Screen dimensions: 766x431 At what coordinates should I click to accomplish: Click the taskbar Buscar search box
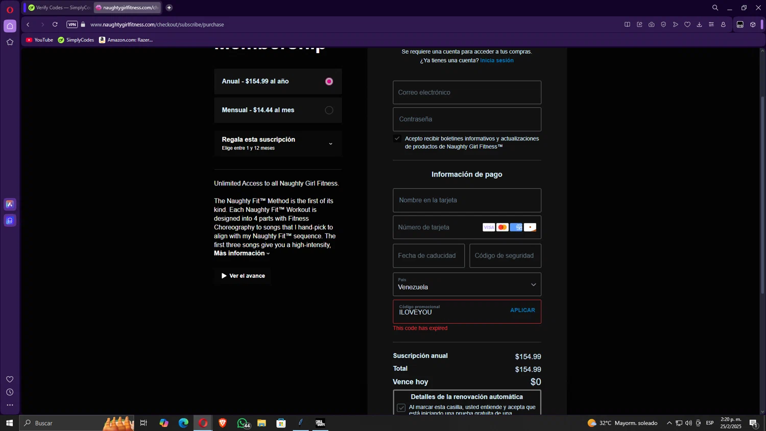77,423
